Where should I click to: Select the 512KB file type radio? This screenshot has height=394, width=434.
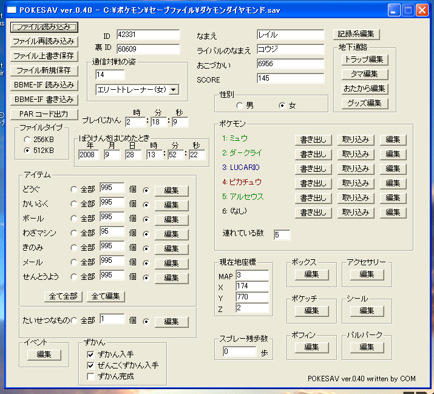[27, 151]
